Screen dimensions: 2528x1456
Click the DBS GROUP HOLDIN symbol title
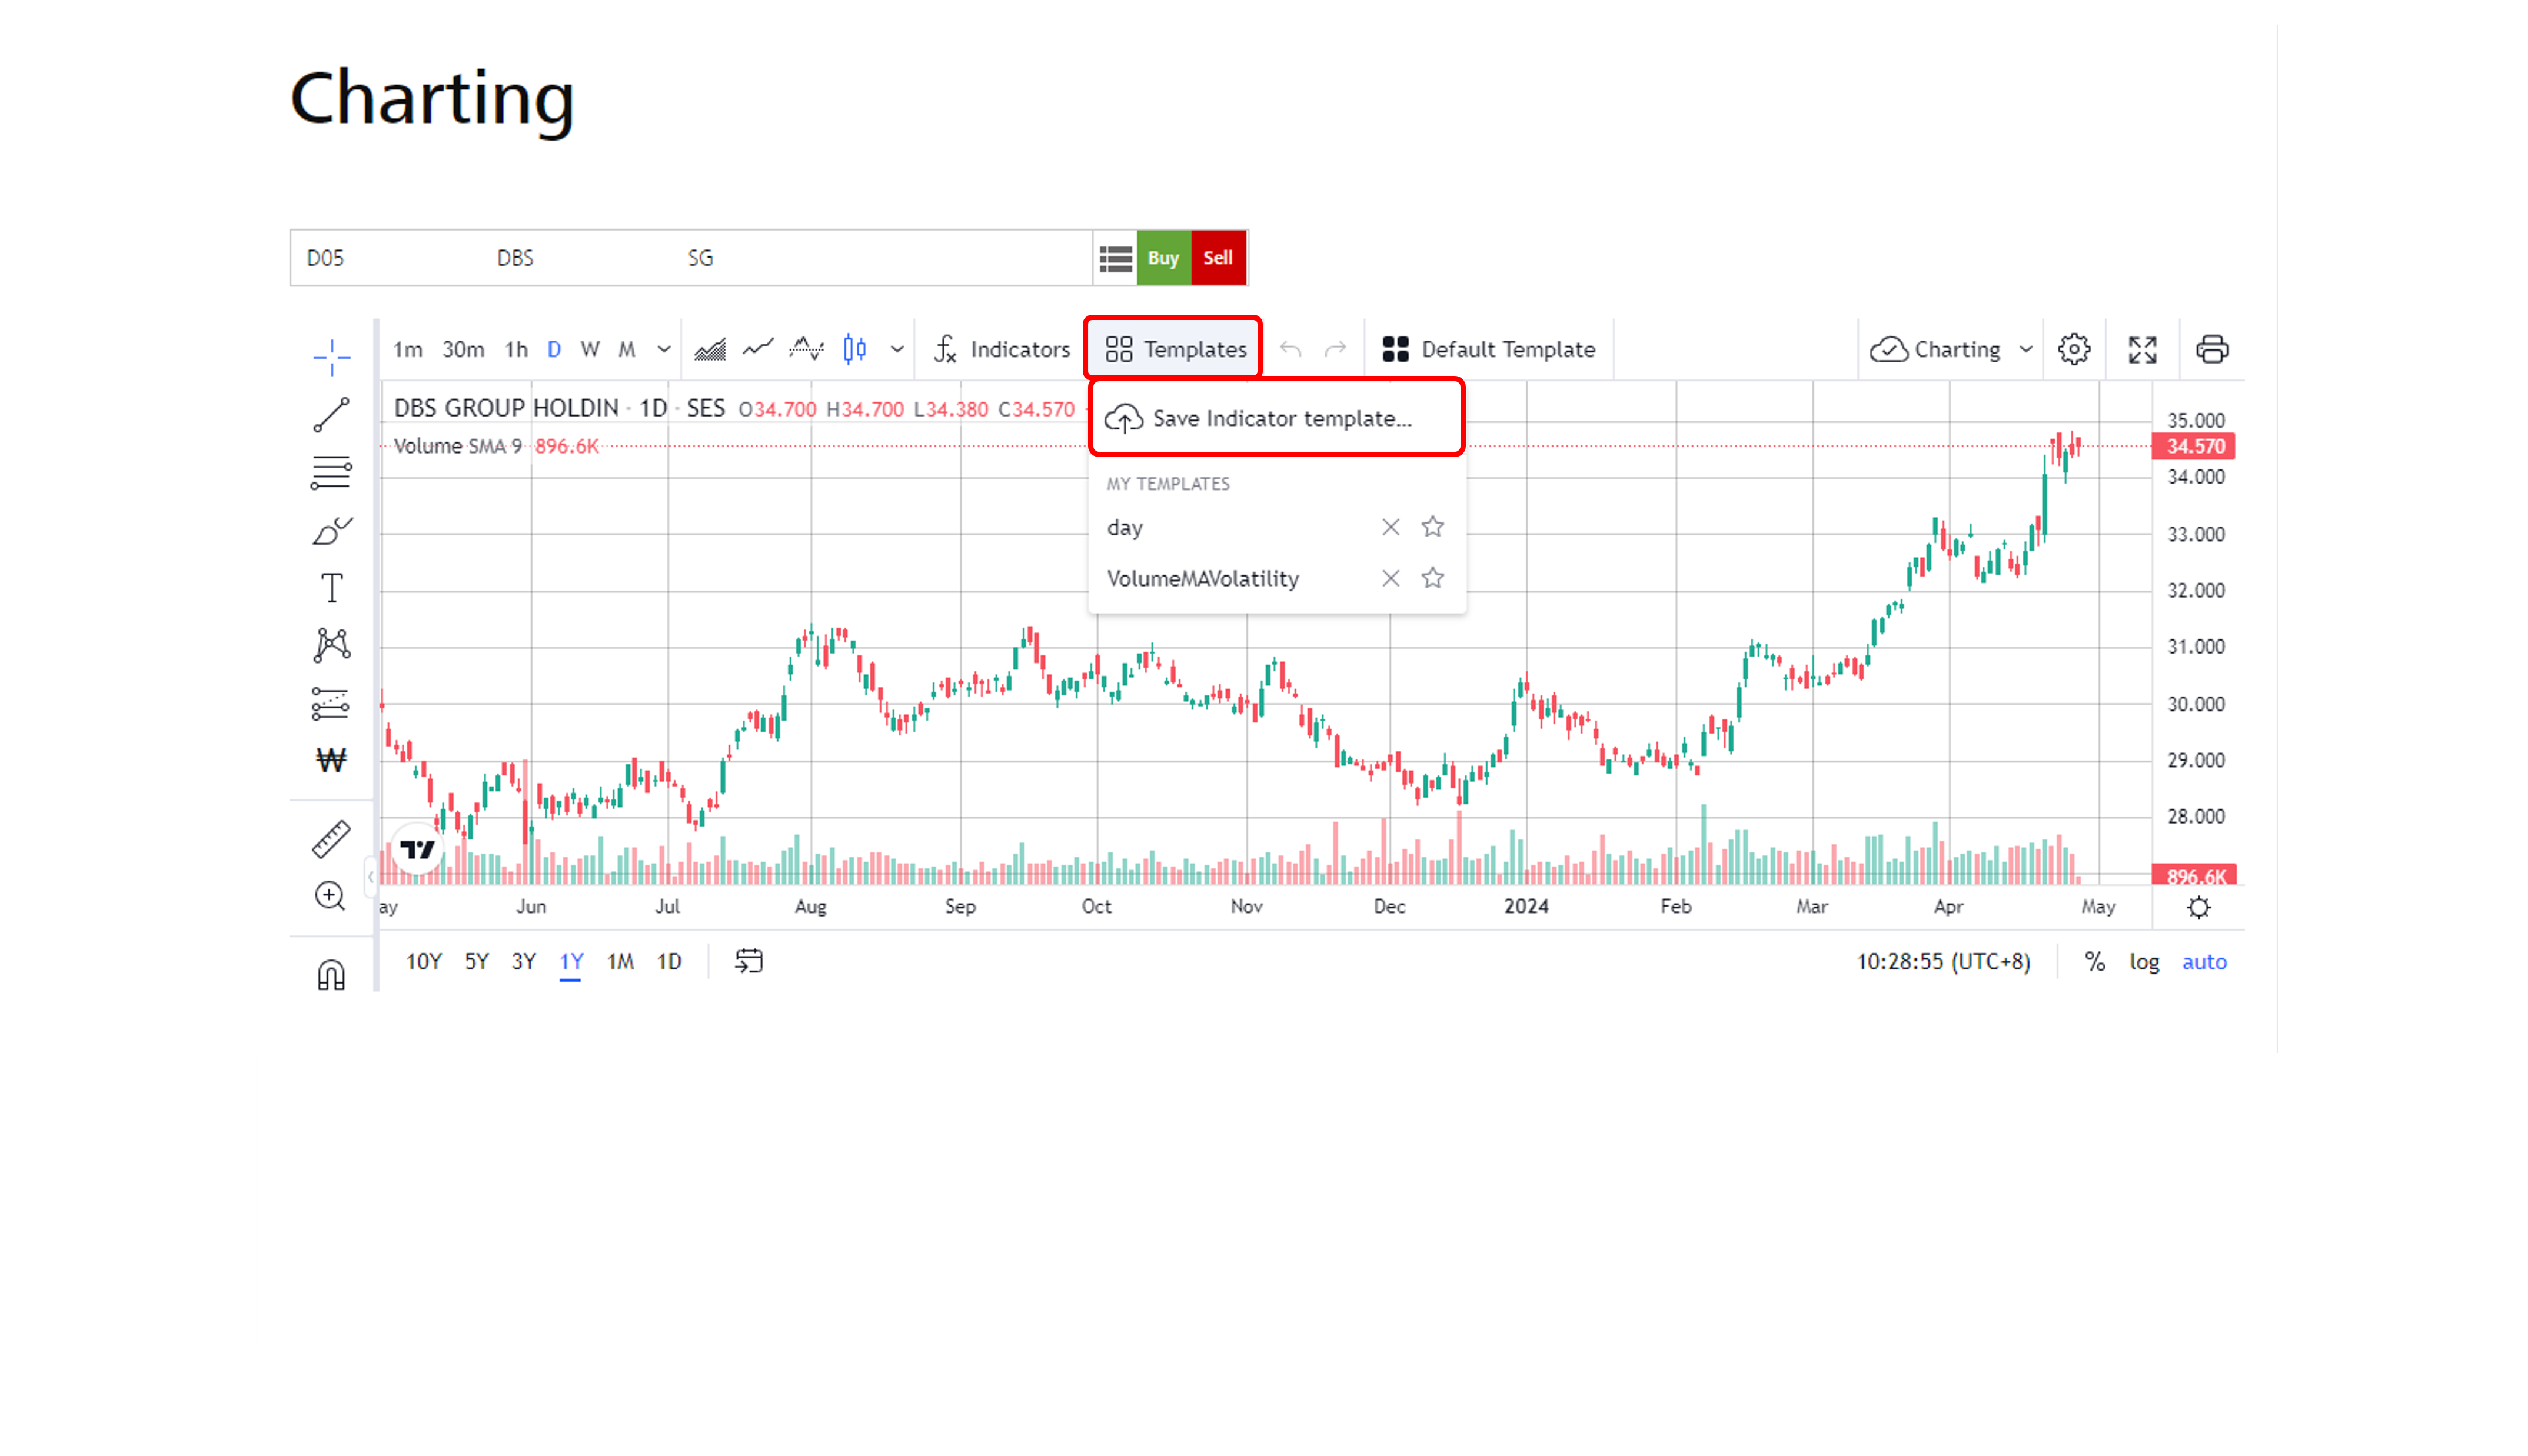506,408
